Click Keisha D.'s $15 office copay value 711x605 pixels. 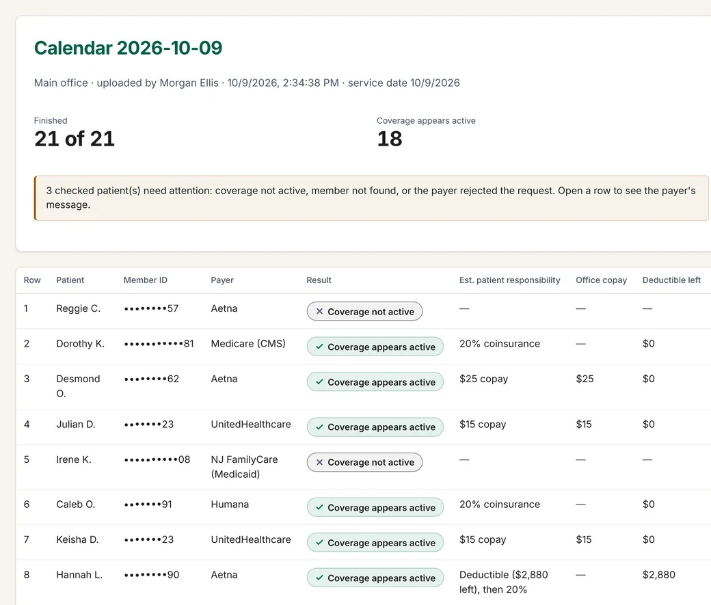click(x=584, y=539)
